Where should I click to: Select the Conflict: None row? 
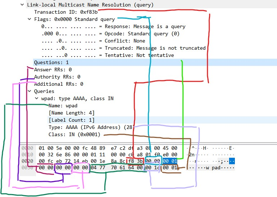(x=93, y=41)
